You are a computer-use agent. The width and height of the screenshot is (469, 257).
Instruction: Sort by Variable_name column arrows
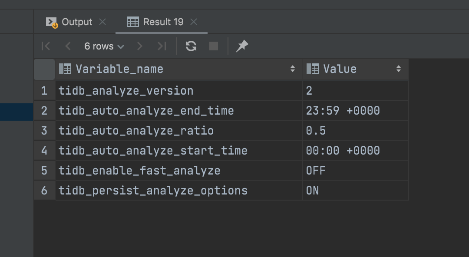[292, 69]
